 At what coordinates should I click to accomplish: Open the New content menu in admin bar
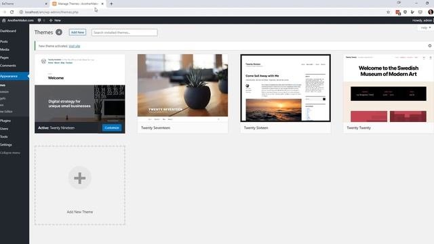tap(55, 20)
